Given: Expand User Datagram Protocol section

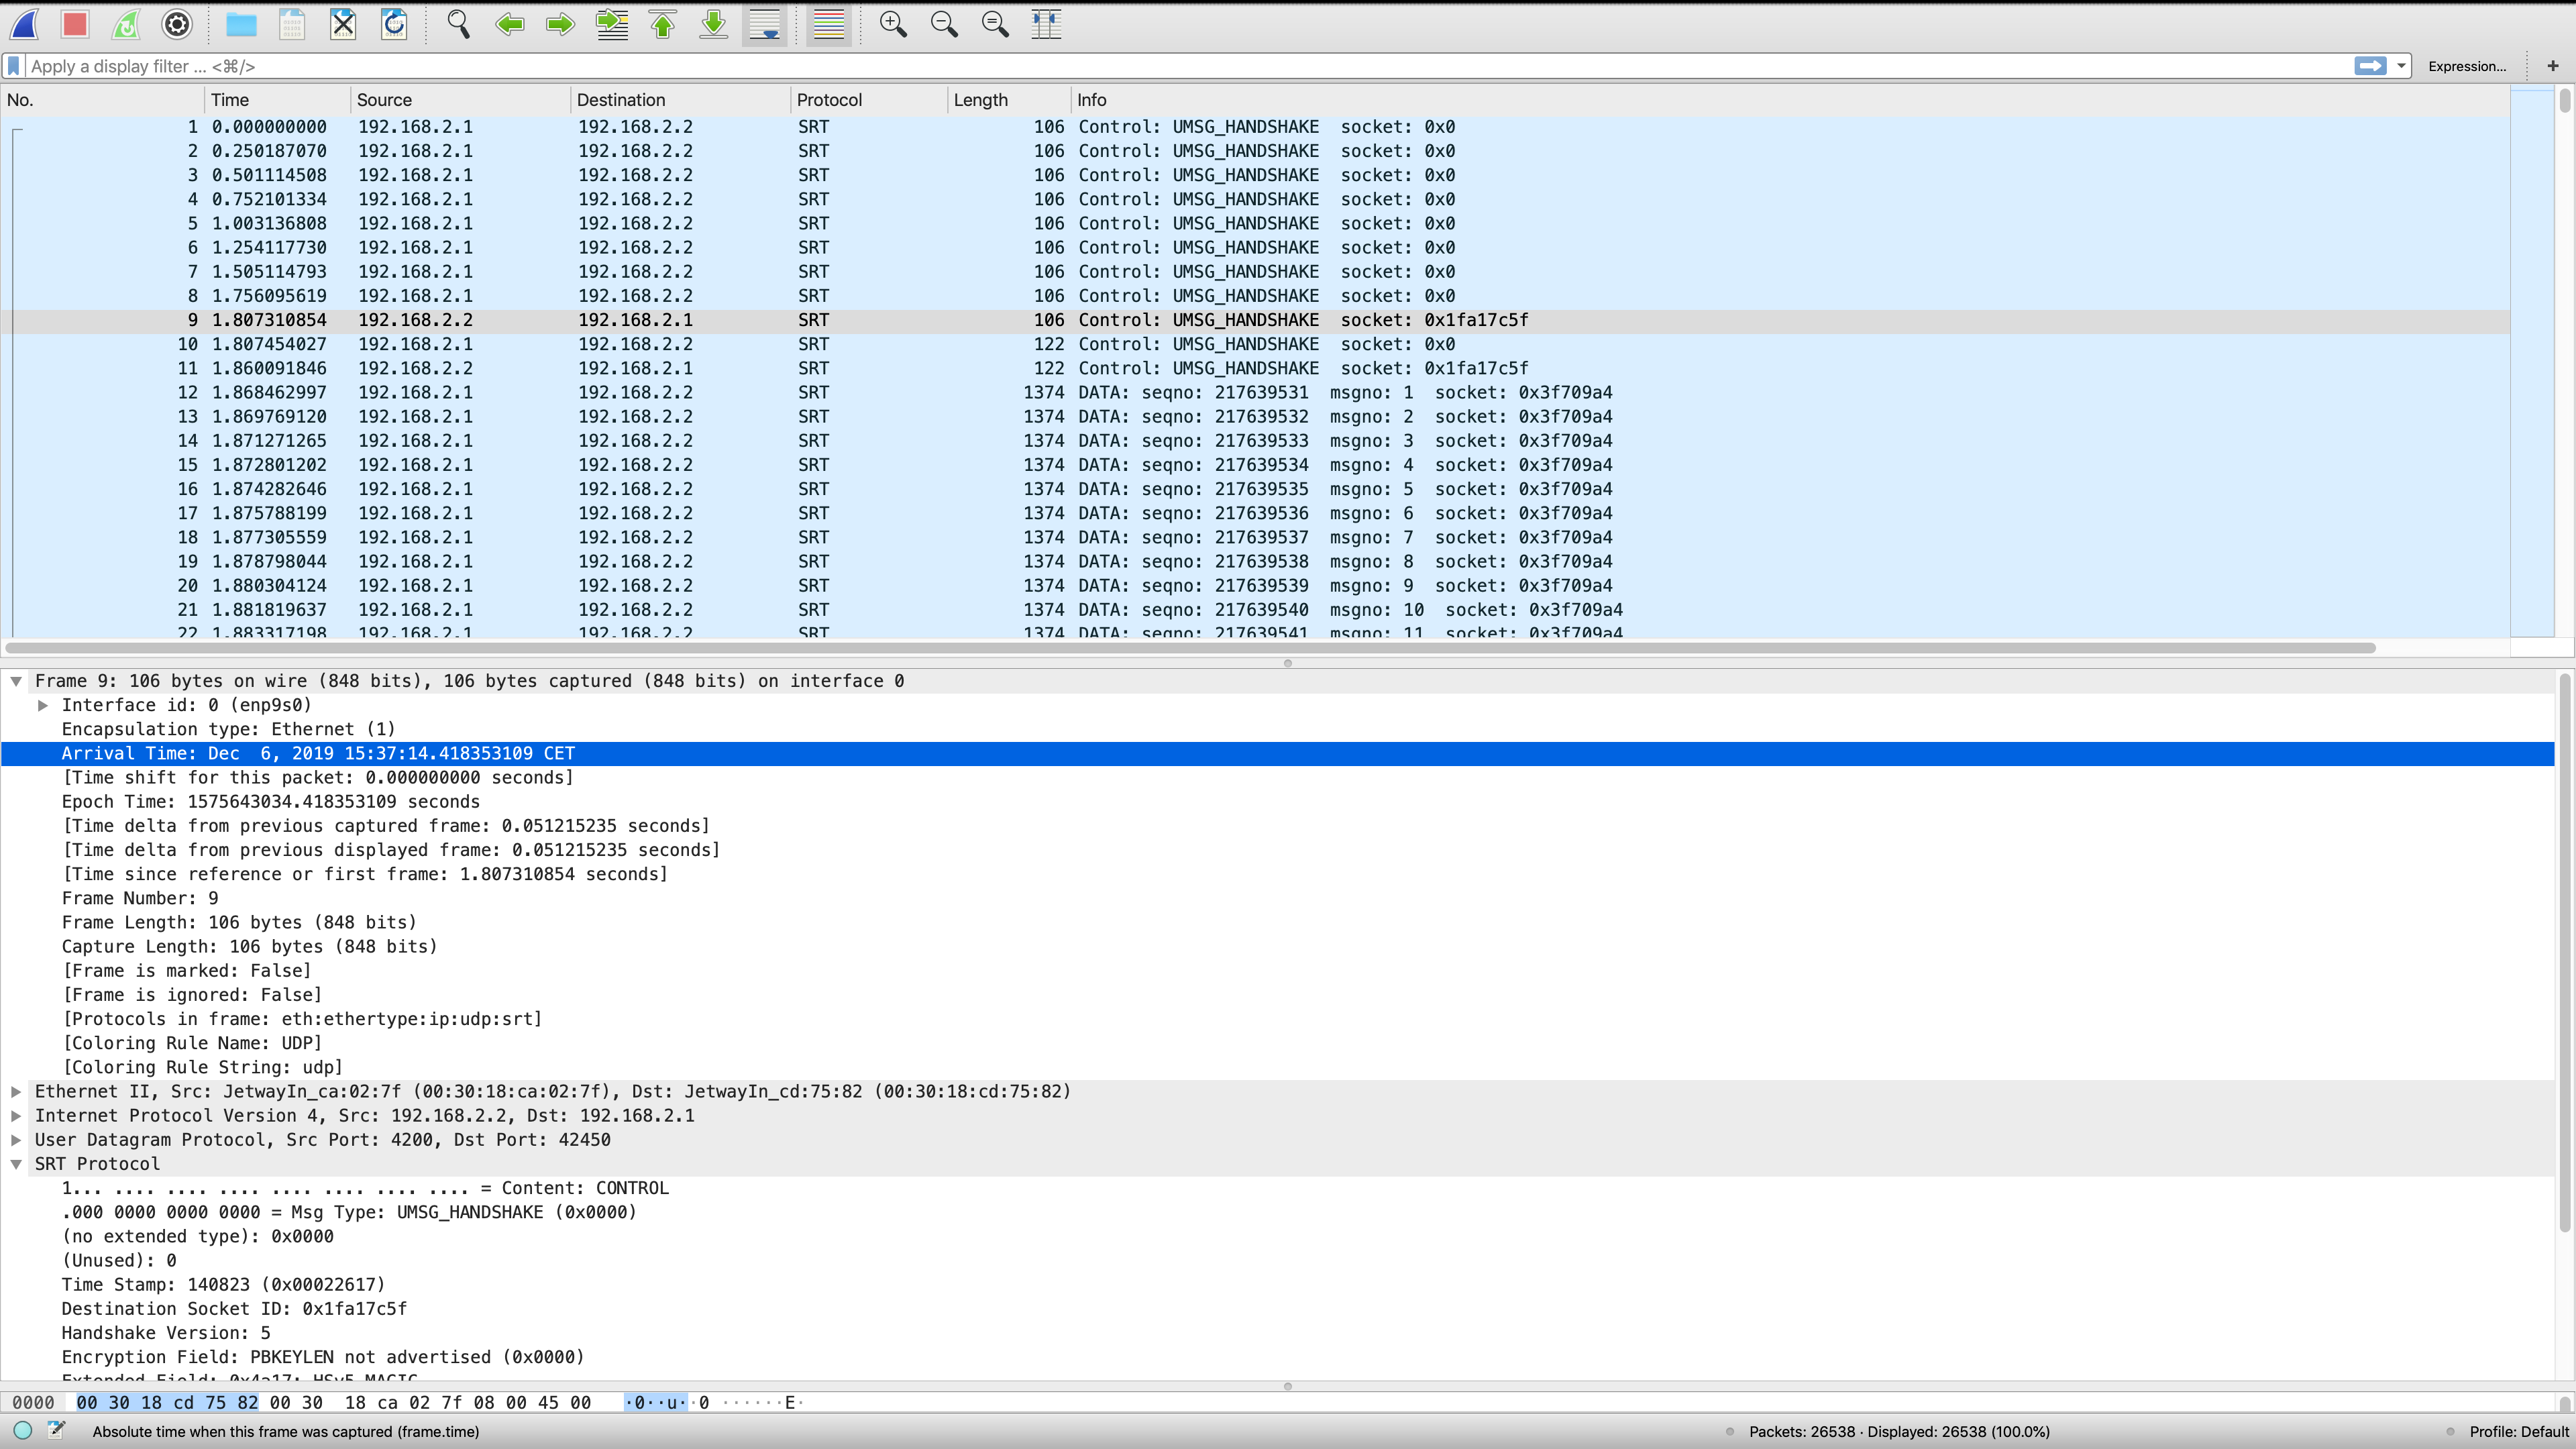Looking at the screenshot, I should coord(16,1139).
